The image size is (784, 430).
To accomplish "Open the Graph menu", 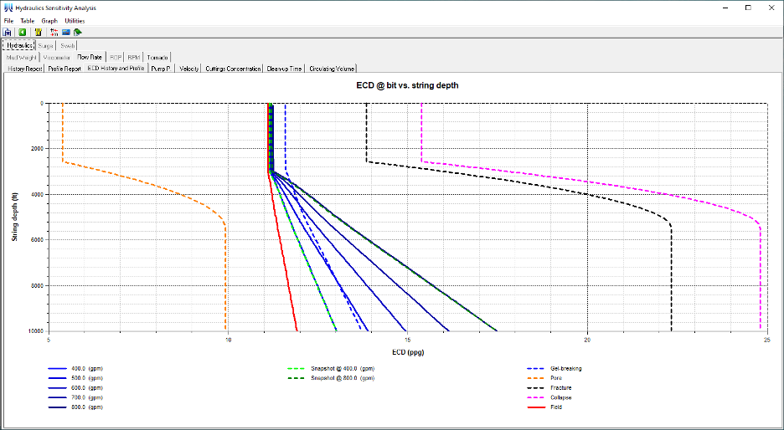I will point(49,20).
